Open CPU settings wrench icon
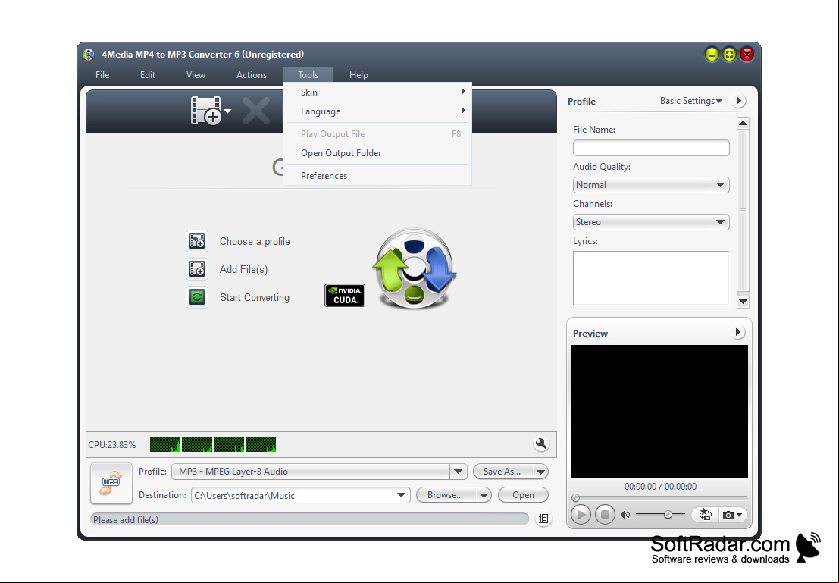The image size is (839, 583). point(541,444)
